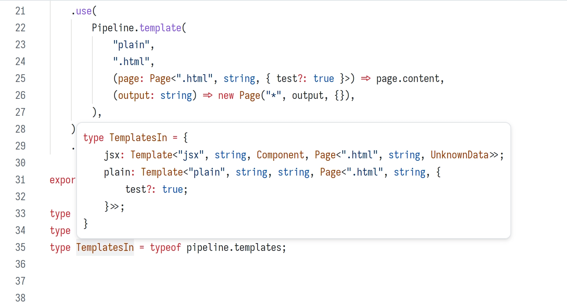
Task: Click the typeof keyword on line 35
Action: coord(165,247)
